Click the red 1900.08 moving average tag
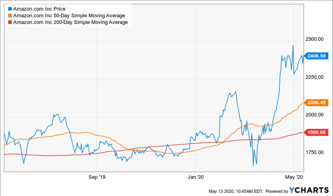The width and height of the screenshot is (333, 196). (316, 132)
